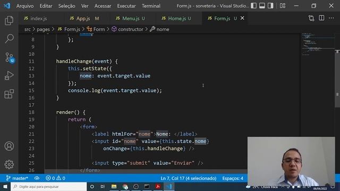Open File Explorer from the taskbar
This screenshot has height=191, width=340.
(x=114, y=186)
